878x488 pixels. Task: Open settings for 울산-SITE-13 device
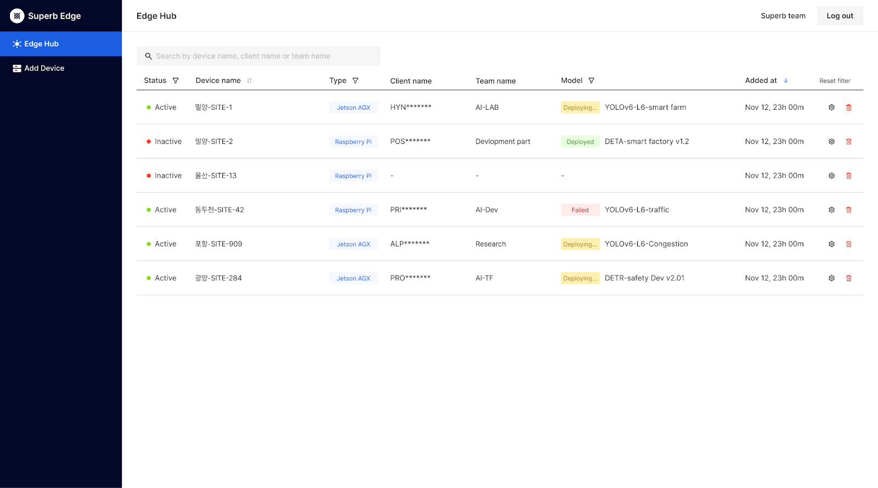(831, 176)
